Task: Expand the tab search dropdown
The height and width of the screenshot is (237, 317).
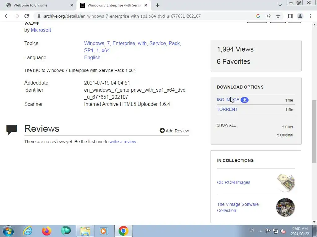Action: coord(280,5)
